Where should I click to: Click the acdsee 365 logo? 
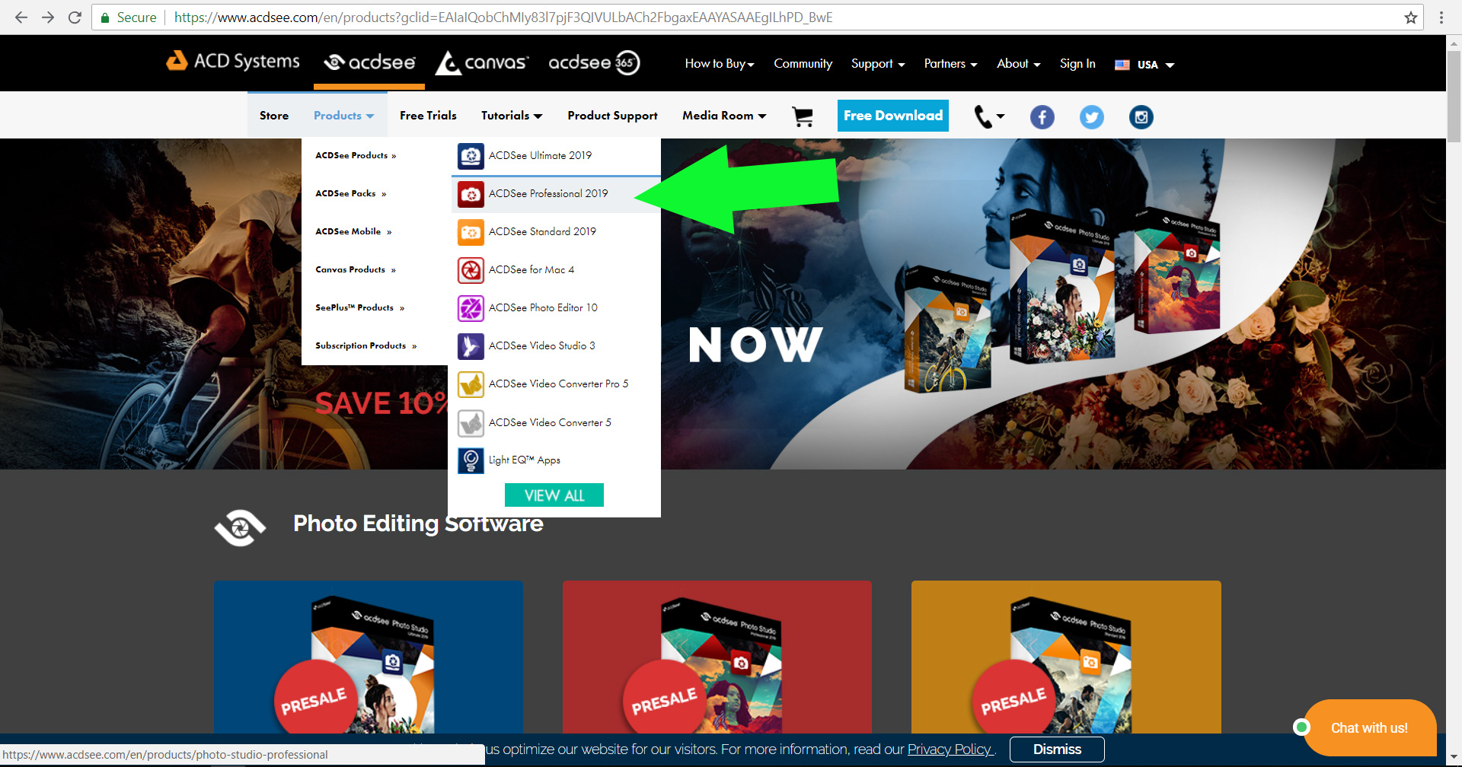(594, 62)
